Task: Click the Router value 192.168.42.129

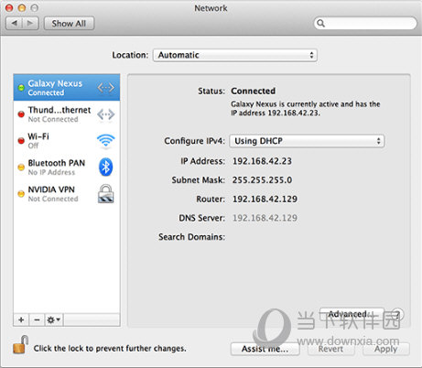Action: [265, 199]
